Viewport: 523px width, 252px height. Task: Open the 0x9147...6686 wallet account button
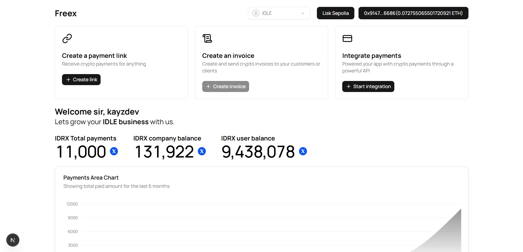(413, 13)
